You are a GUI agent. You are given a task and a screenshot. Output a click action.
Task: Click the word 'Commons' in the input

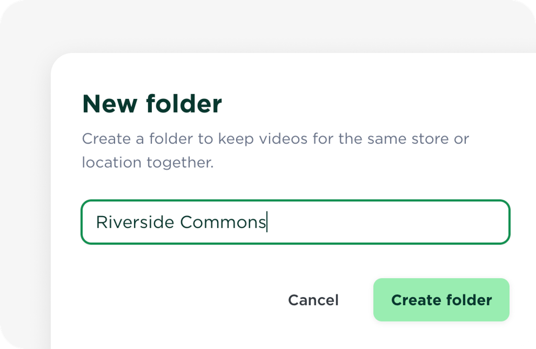coord(223,222)
